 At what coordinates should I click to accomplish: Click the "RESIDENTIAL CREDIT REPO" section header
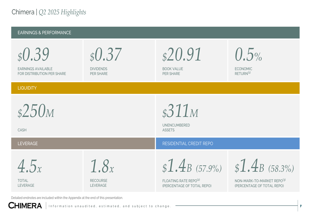[x=228, y=143]
